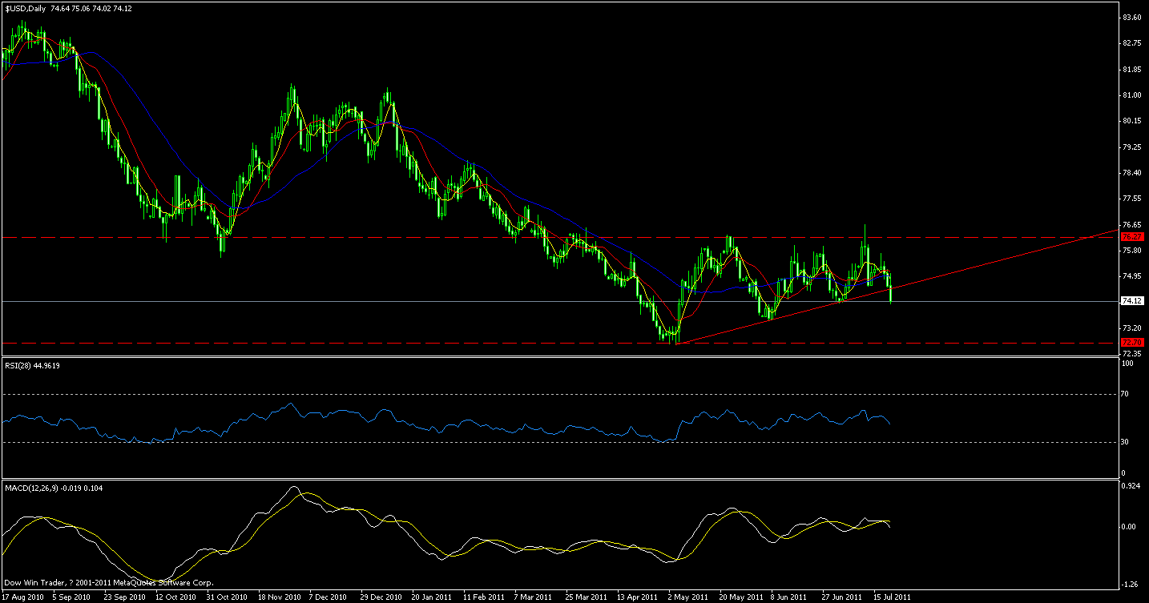This screenshot has width=1149, height=603.
Task: Click the 74.12 current price label
Action: click(x=1133, y=299)
